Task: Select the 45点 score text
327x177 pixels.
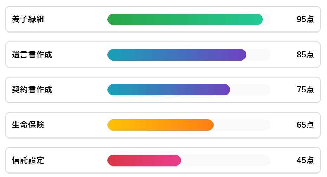Action: pyautogui.click(x=305, y=160)
